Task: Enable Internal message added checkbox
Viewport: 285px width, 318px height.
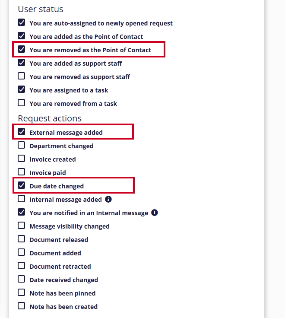Action: 21,199
